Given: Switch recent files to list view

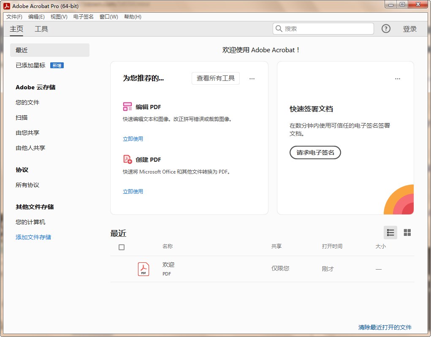Looking at the screenshot, I should point(390,233).
